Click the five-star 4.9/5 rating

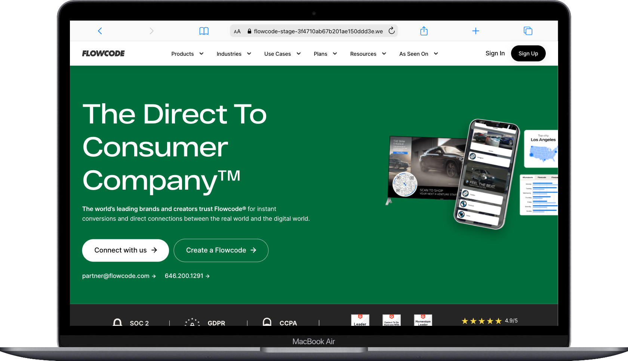[489, 321]
